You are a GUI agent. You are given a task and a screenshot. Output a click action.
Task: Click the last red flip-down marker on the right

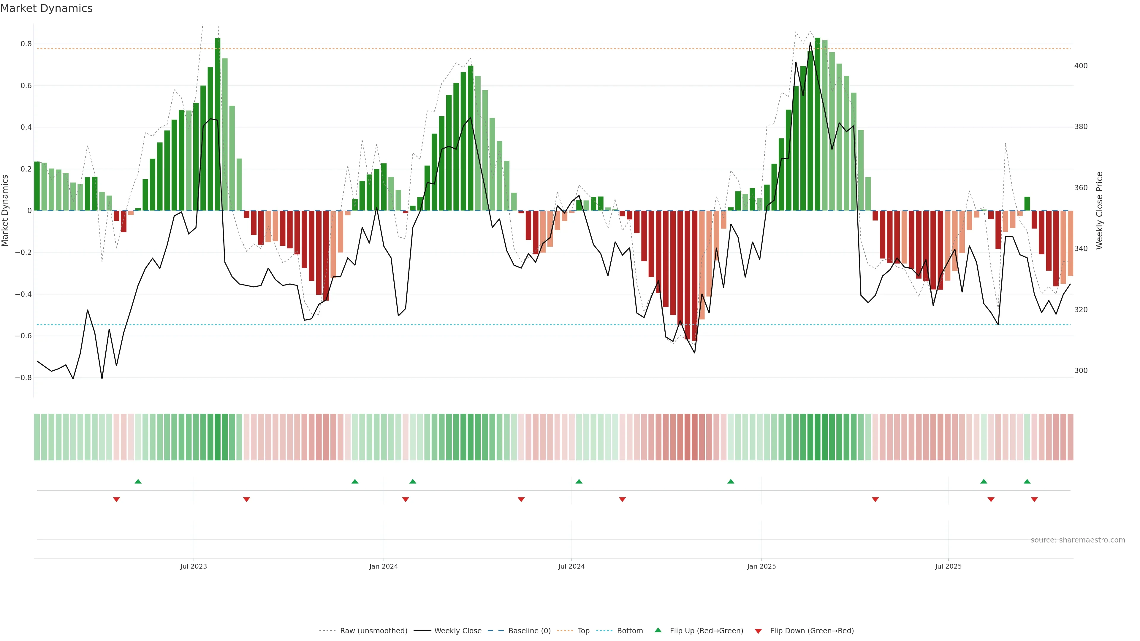coord(1034,499)
